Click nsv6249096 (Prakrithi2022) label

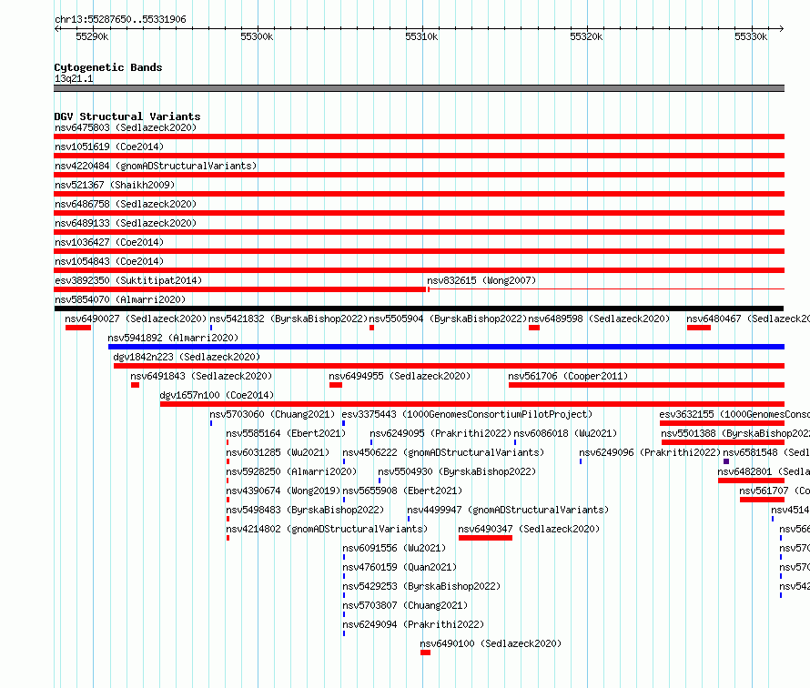tap(650, 452)
